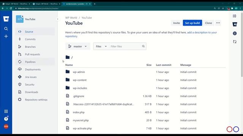Click Set up build button
Viewport: 243px width, 136px height.
pyautogui.click(x=193, y=23)
